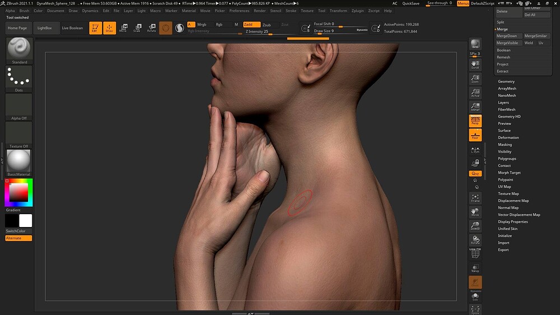560x315 pixels.
Task: Expand the Polygroups subpalette
Action: (x=507, y=159)
